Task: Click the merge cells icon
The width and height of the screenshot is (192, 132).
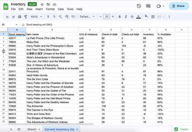Action: coord(159,17)
